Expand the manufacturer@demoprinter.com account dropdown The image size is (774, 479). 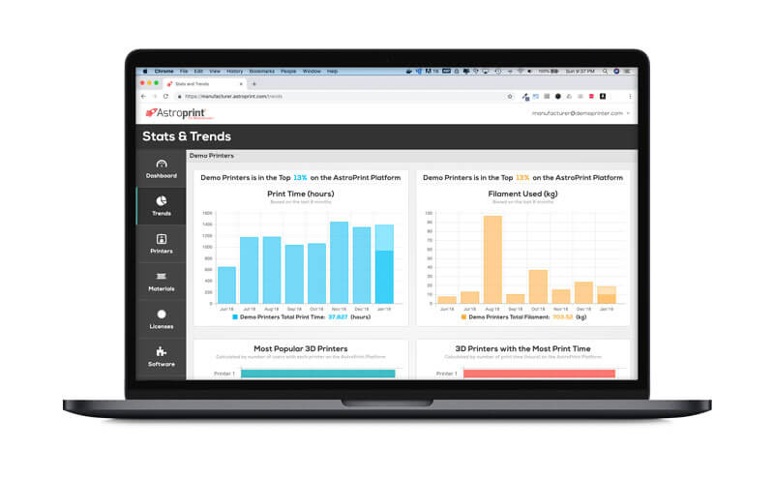pos(580,113)
